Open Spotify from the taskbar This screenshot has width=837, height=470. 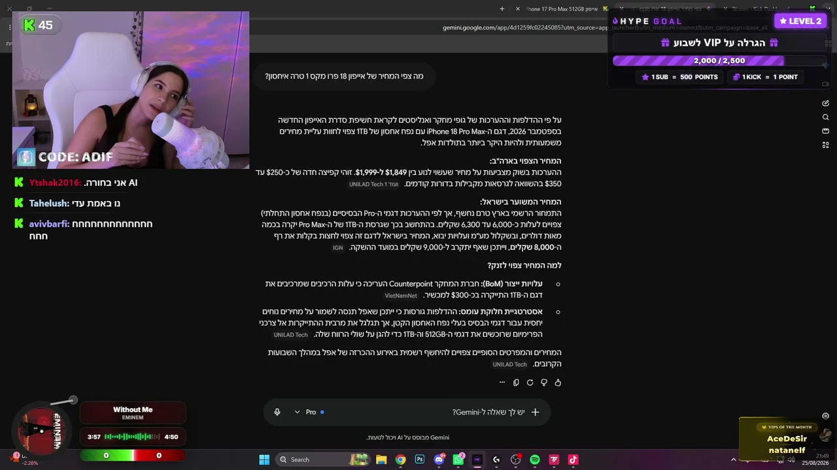[x=535, y=460]
